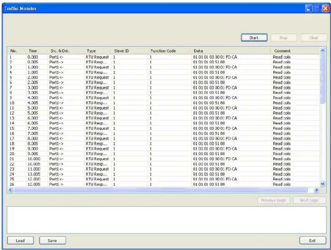The height and width of the screenshot is (250, 331).
Task: Click the Save button
Action: click(52, 241)
